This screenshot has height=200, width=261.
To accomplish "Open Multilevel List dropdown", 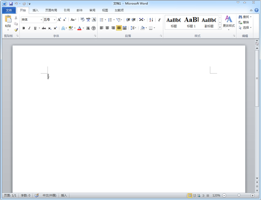I will pyautogui.click(x=119, y=20).
